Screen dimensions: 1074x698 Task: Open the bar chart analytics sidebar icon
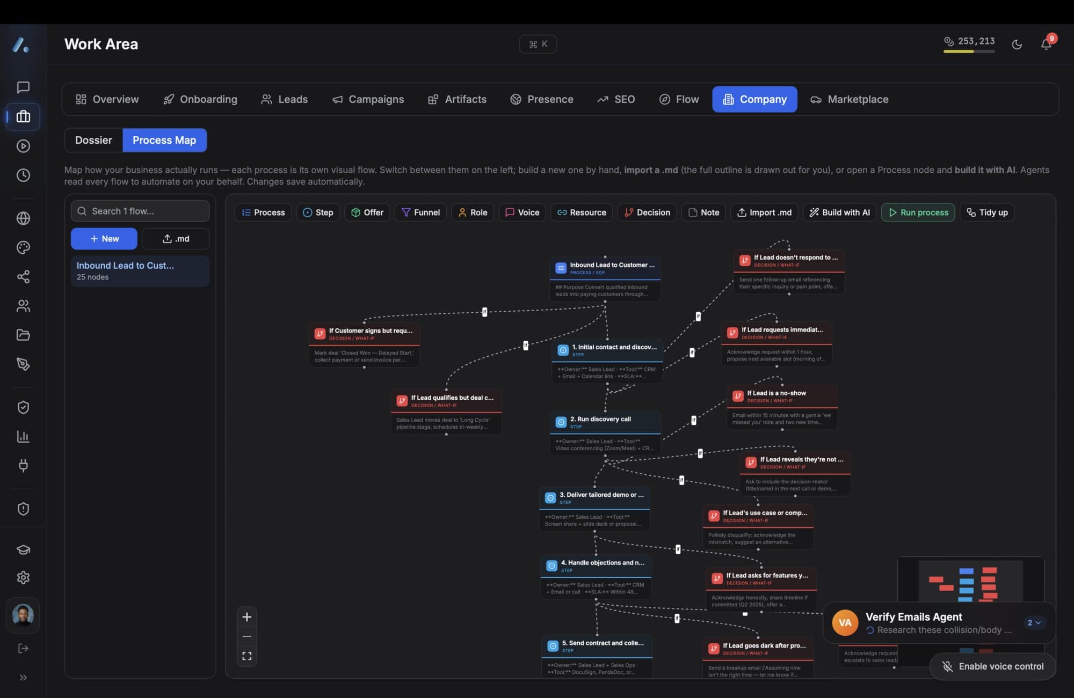(x=23, y=437)
